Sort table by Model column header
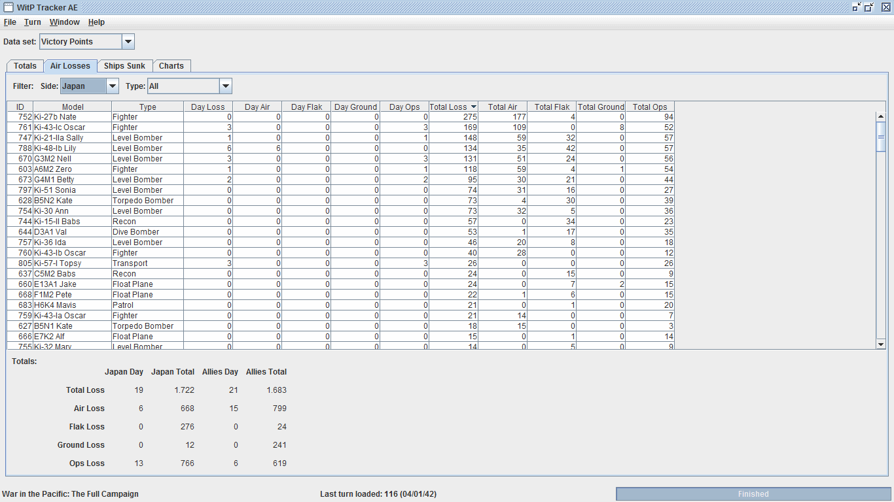Image resolution: width=894 pixels, height=502 pixels. (x=73, y=107)
